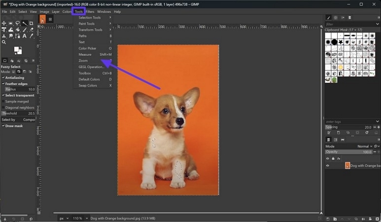Adjust the layer Opacity slider
Screen dimensions: 381x222
[x=349, y=152]
